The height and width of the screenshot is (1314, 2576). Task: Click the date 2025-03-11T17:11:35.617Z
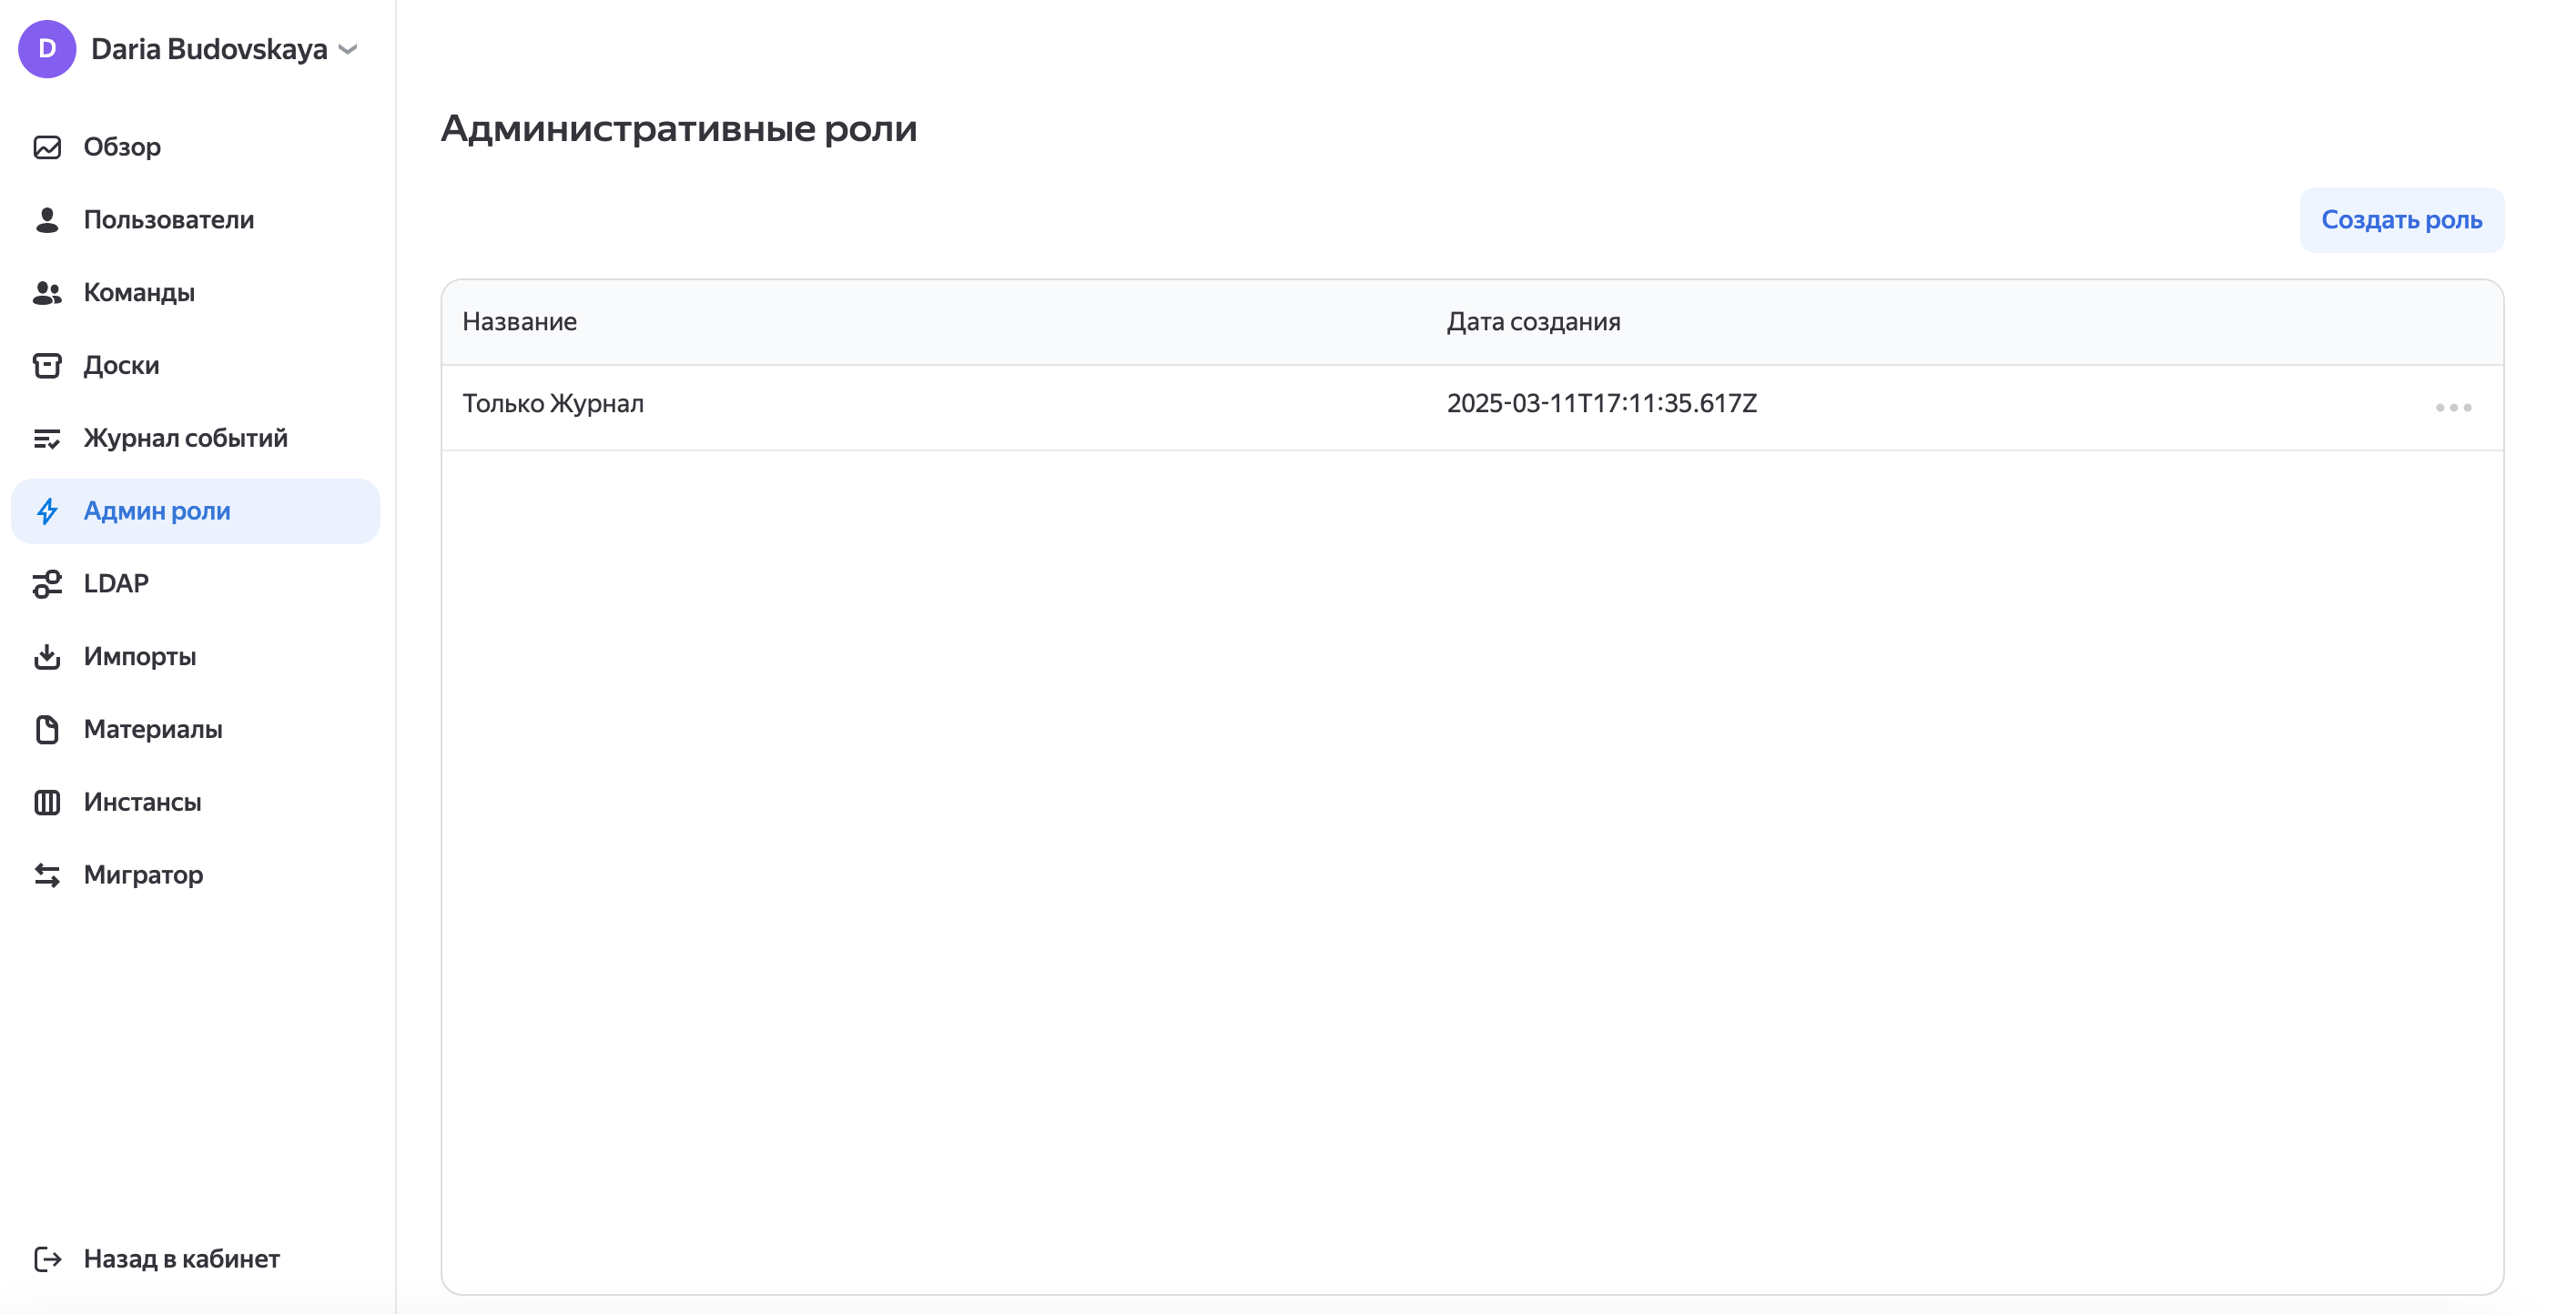(x=1601, y=404)
